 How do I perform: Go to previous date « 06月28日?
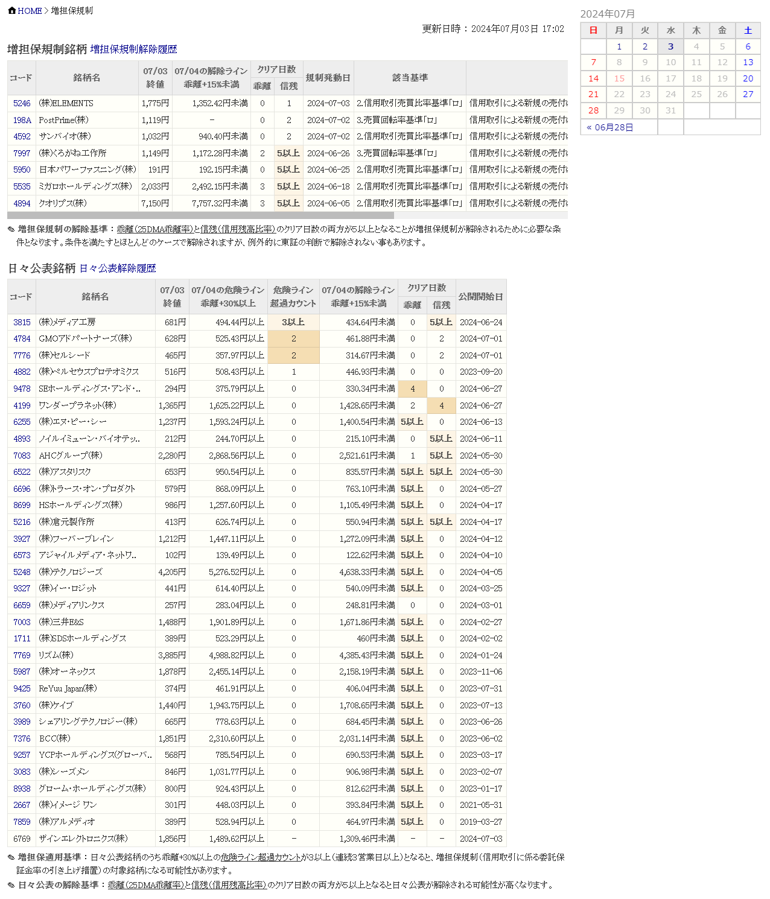point(609,127)
